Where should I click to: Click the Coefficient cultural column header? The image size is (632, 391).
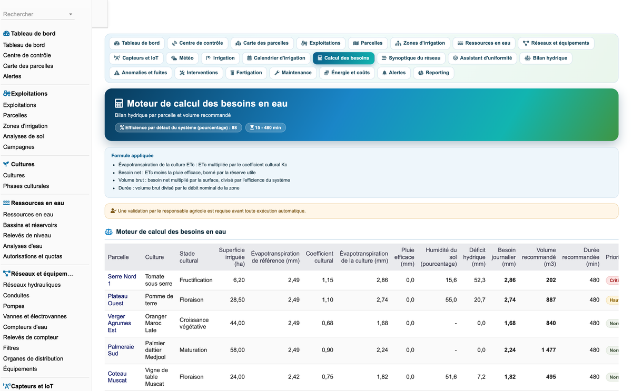320,257
